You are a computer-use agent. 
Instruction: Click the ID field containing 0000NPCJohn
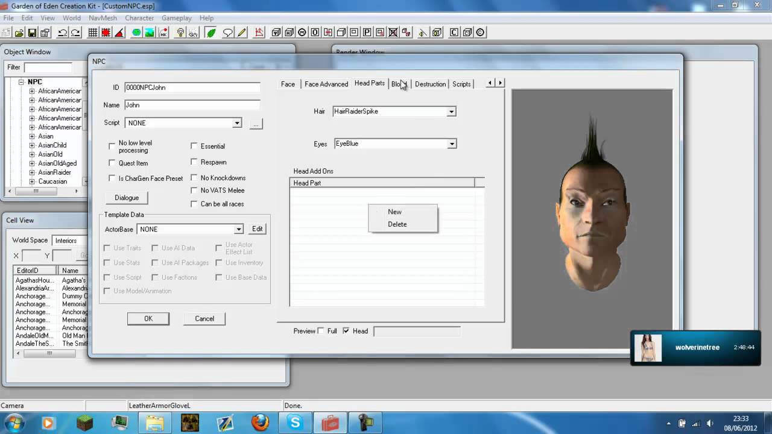[x=192, y=87]
